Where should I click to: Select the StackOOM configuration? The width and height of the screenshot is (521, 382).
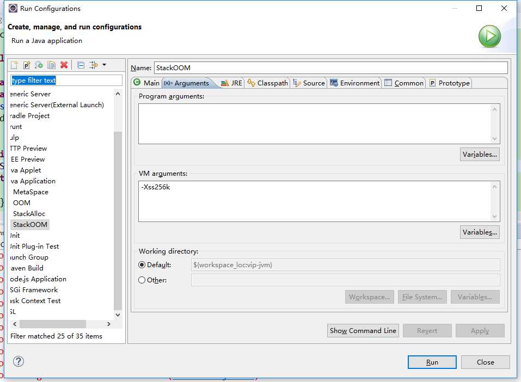[x=30, y=225]
